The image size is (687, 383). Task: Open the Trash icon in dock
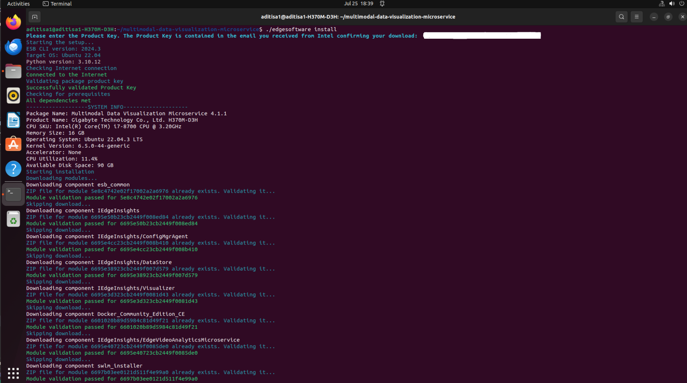click(x=13, y=219)
